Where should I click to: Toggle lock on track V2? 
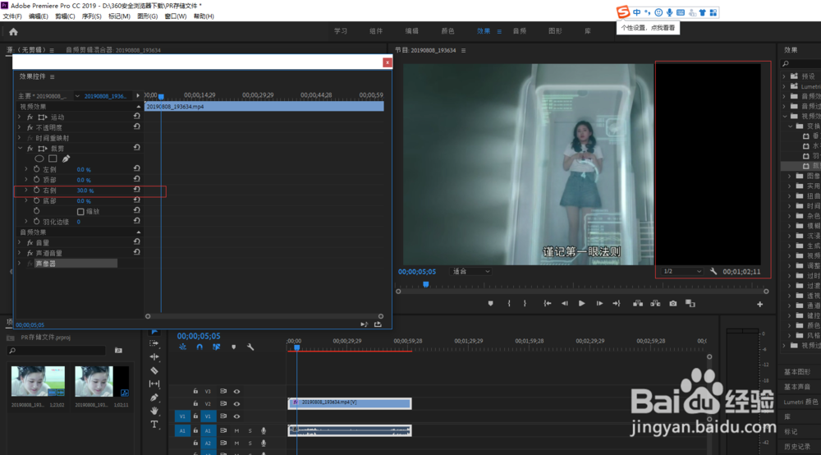tap(195, 404)
